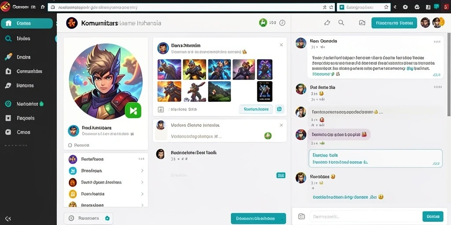This screenshot has width=451, height=225.
Task: Open the first user avatar in chat header
Action: [x=425, y=23]
